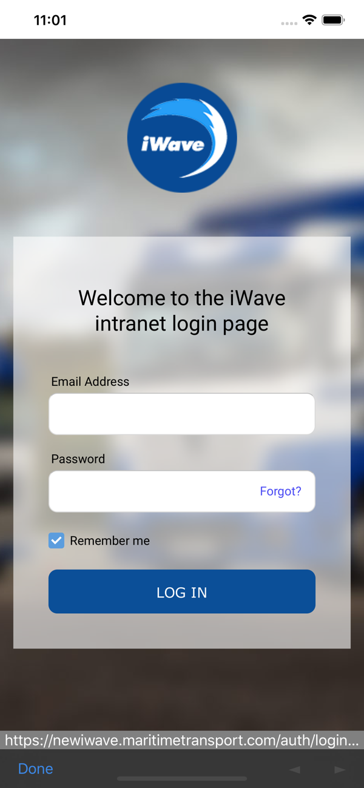
Task: Tap the Email Address label
Action: click(x=90, y=382)
